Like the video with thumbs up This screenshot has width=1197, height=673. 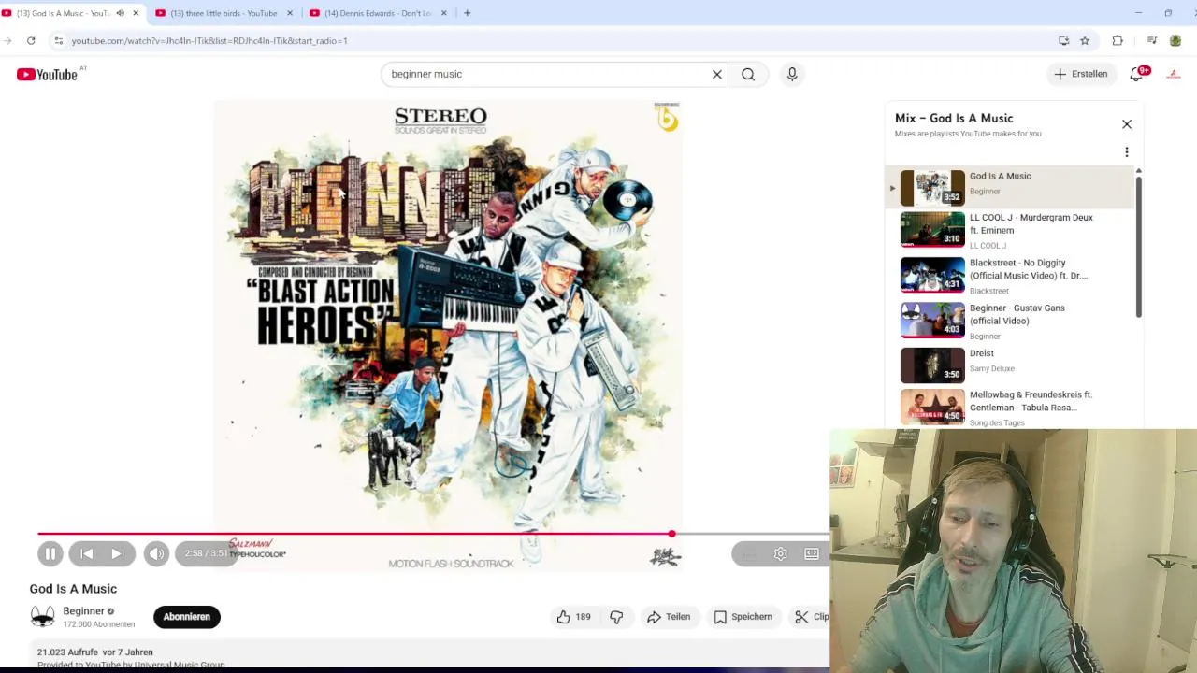574,617
